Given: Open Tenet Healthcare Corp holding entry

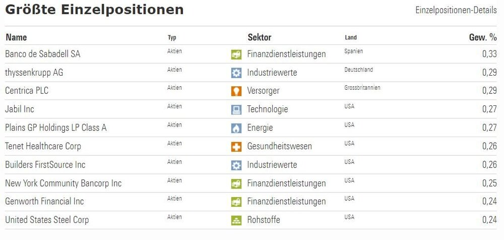Looking at the screenshot, I should click(x=43, y=146).
